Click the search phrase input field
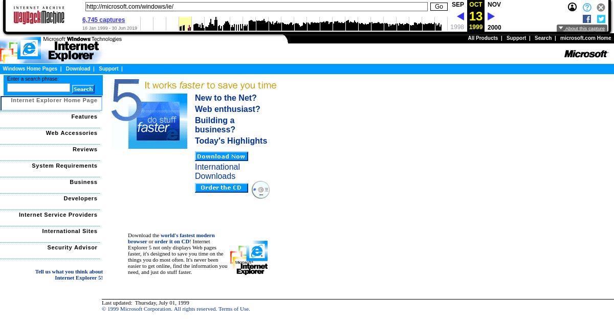This screenshot has height=322, width=614. tap(39, 88)
